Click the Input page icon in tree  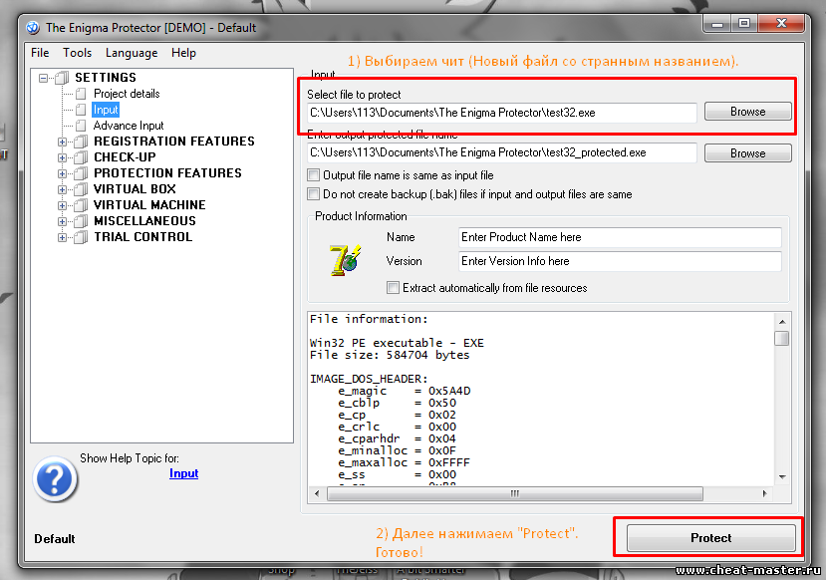click(x=81, y=110)
